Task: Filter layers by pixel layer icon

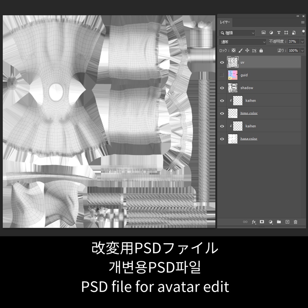Action: point(263,32)
